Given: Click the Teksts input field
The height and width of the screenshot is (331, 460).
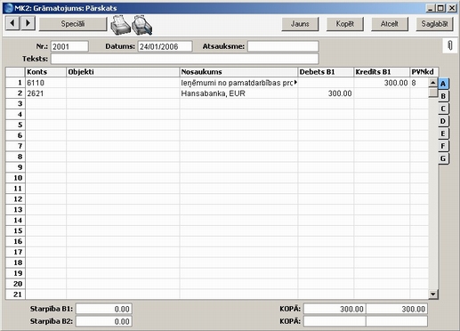Looking at the screenshot, I should [184, 59].
